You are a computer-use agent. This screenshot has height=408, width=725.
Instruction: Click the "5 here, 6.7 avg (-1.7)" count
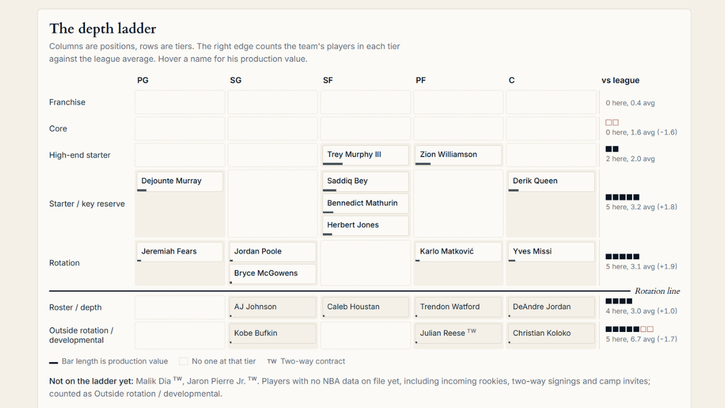point(642,339)
